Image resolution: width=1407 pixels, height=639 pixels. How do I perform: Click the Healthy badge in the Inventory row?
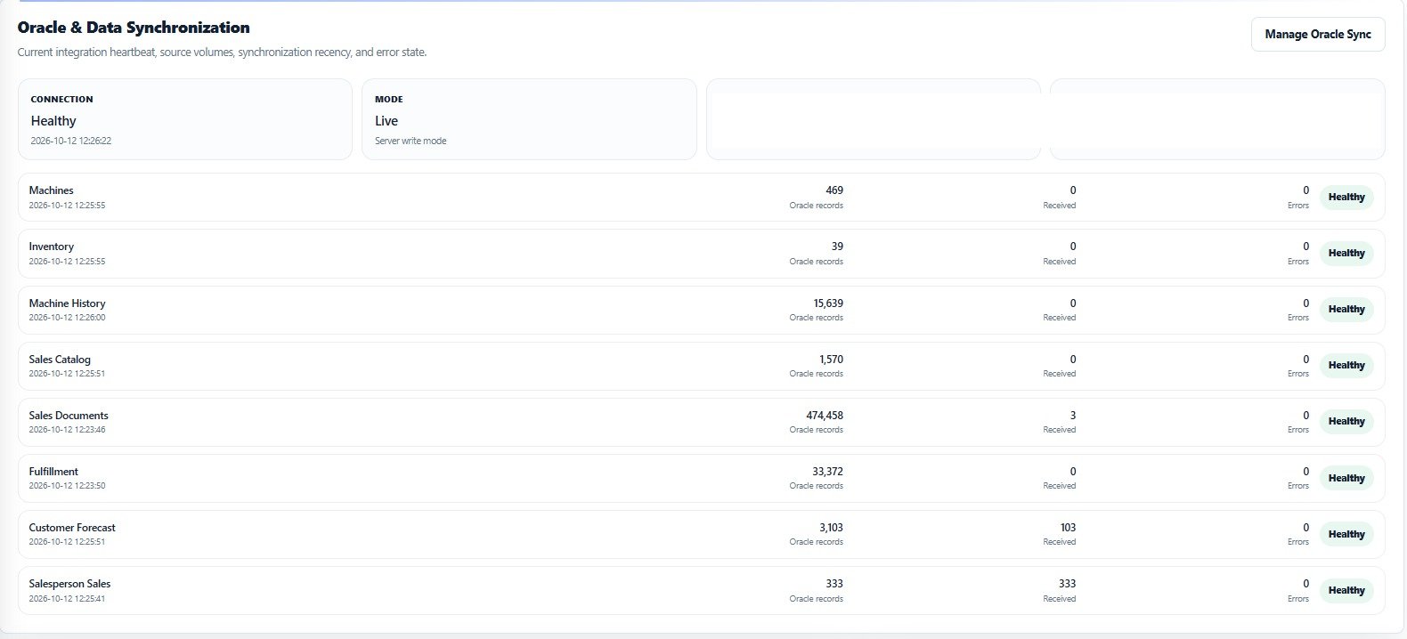click(1346, 254)
